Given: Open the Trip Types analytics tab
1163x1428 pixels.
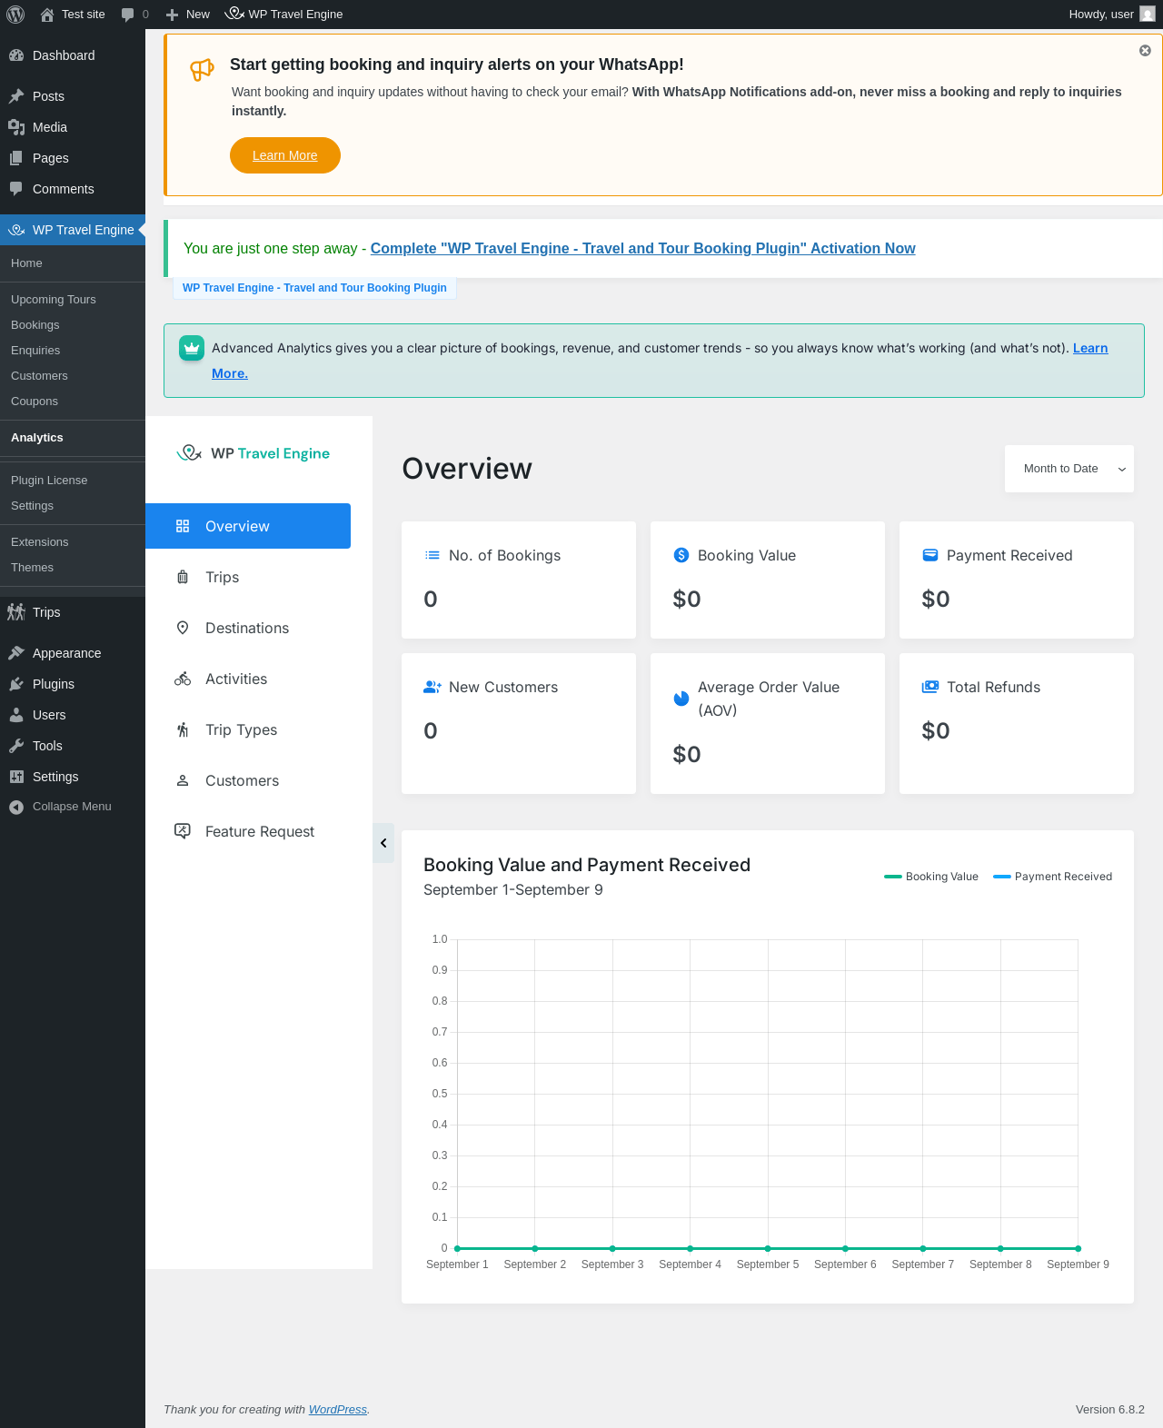Looking at the screenshot, I should (x=248, y=729).
